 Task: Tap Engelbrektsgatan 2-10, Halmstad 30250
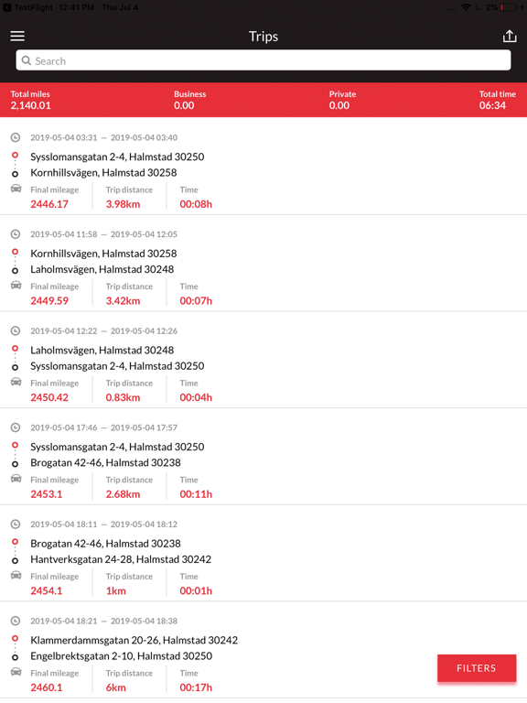tap(122, 656)
